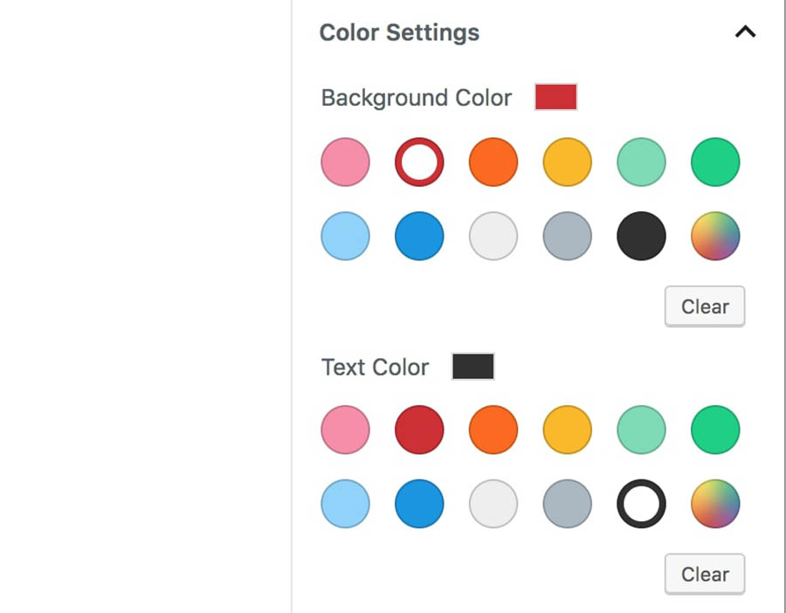Choose red as the text color

(x=419, y=430)
